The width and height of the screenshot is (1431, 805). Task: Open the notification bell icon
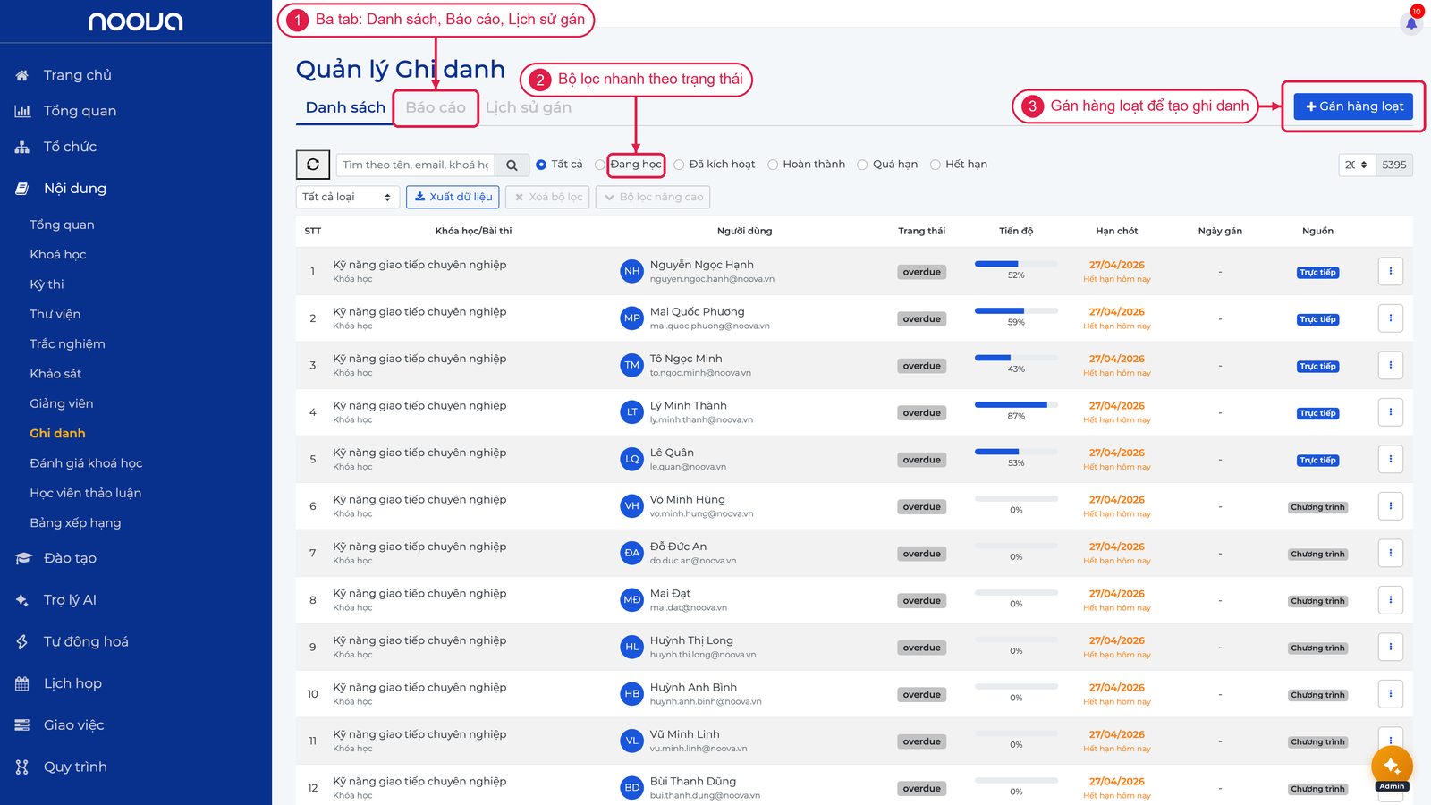click(x=1411, y=23)
